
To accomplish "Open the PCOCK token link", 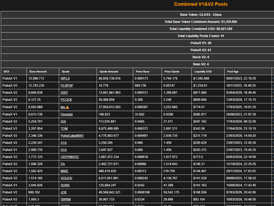I will (x=66, y=100).
